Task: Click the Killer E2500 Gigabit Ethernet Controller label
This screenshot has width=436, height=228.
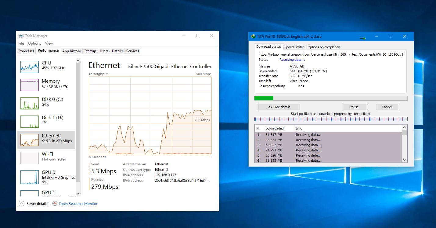Action: point(170,67)
